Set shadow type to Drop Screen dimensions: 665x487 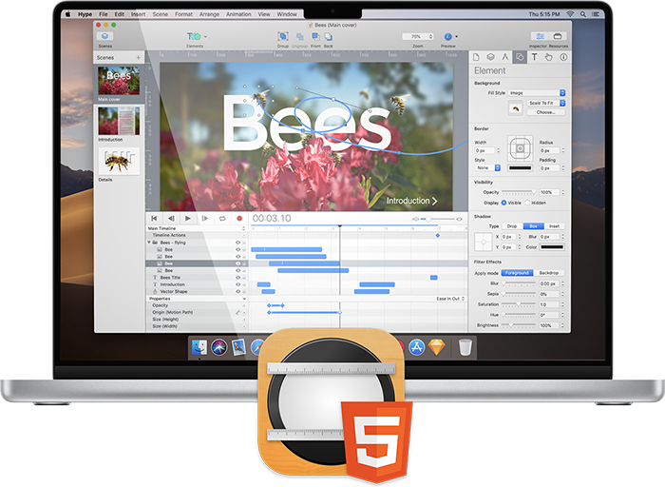click(x=512, y=226)
